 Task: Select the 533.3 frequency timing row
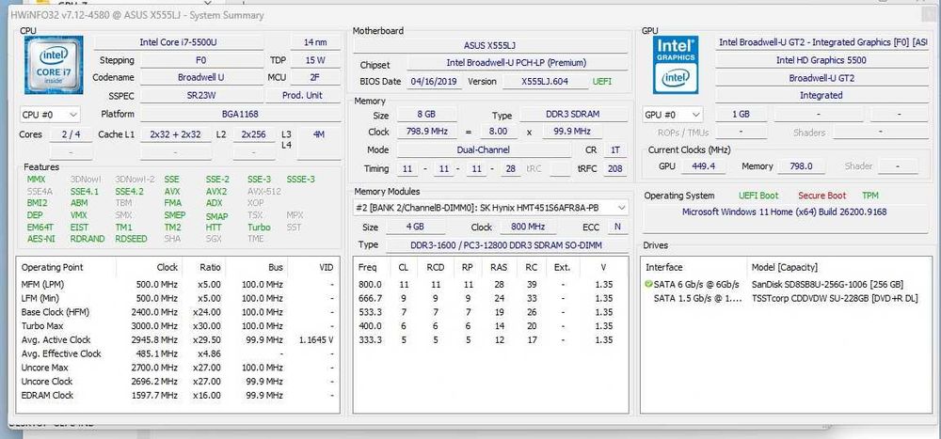point(489,312)
